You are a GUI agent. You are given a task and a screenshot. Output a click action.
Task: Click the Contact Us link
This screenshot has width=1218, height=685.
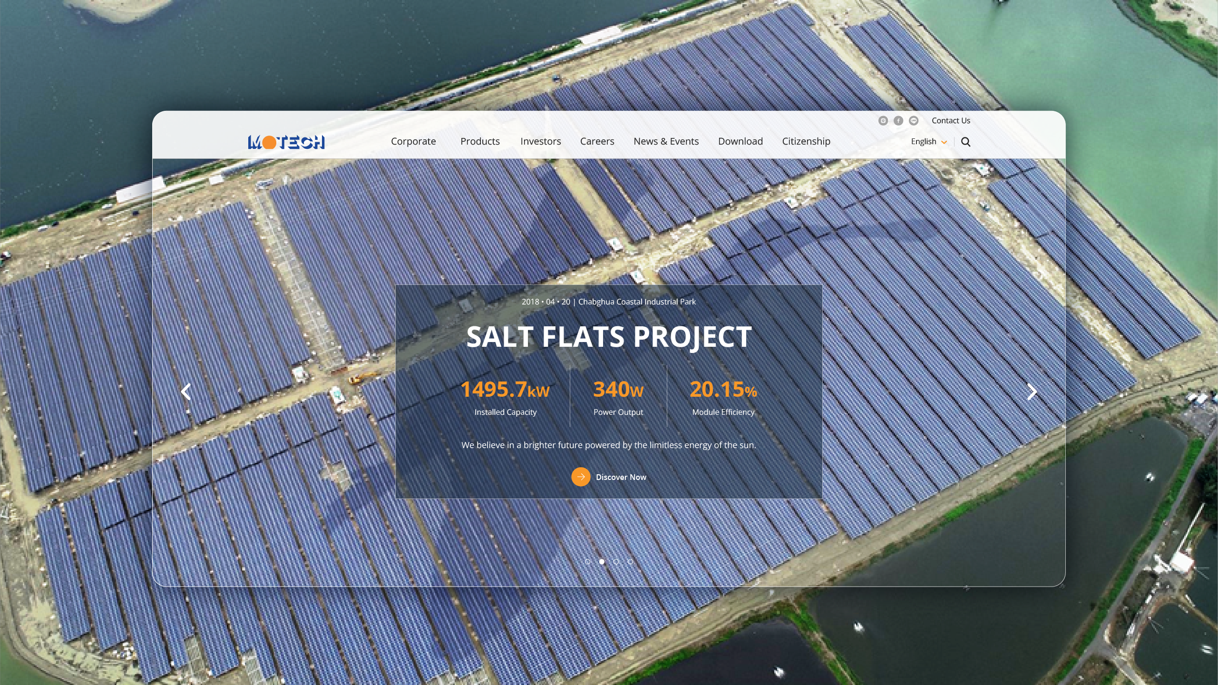coord(951,121)
